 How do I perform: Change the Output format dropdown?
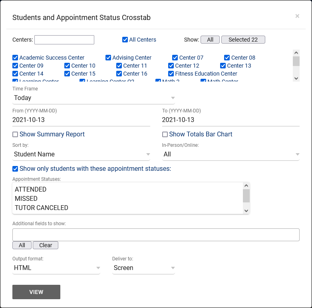click(x=56, y=268)
